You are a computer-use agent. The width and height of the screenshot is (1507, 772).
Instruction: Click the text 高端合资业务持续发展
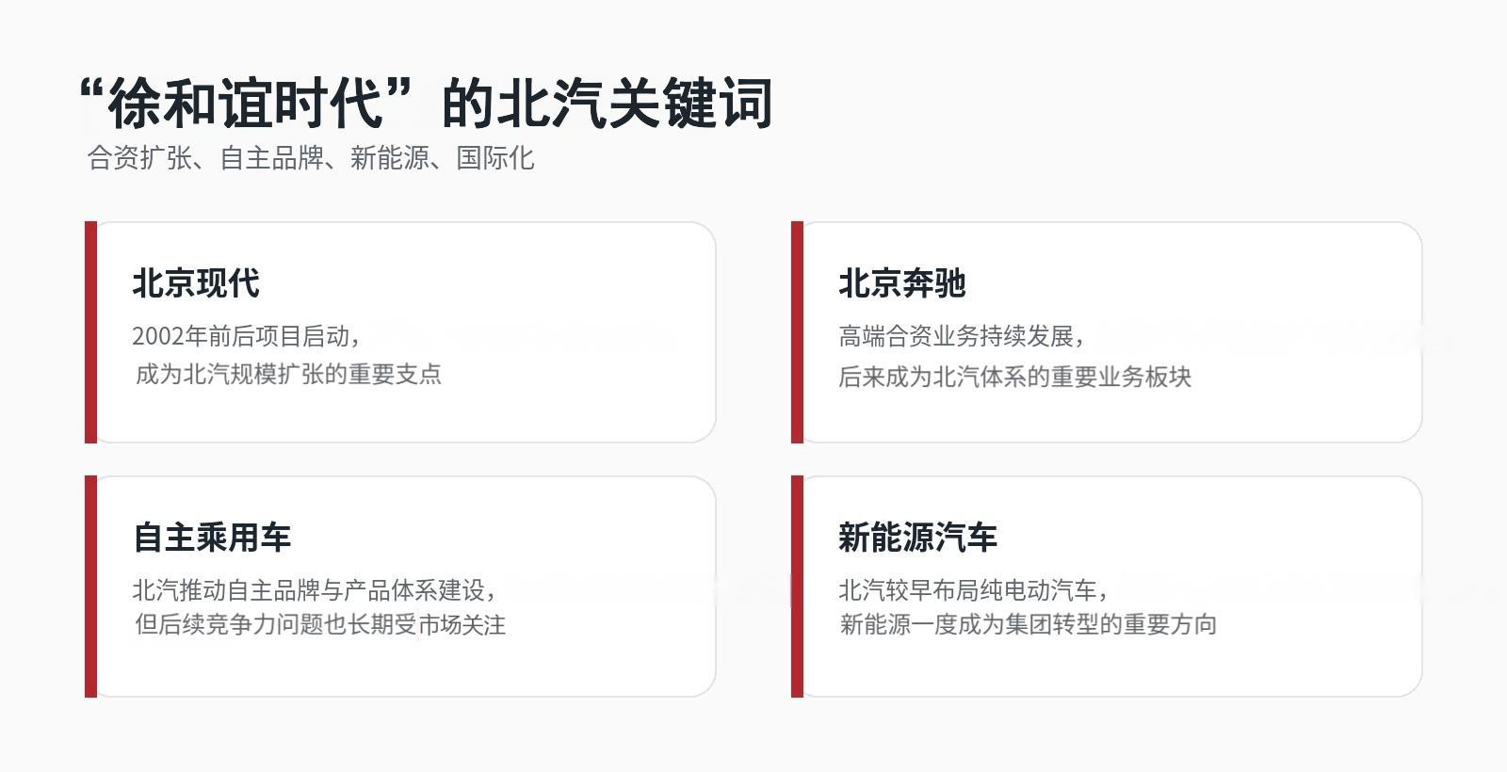pos(957,336)
